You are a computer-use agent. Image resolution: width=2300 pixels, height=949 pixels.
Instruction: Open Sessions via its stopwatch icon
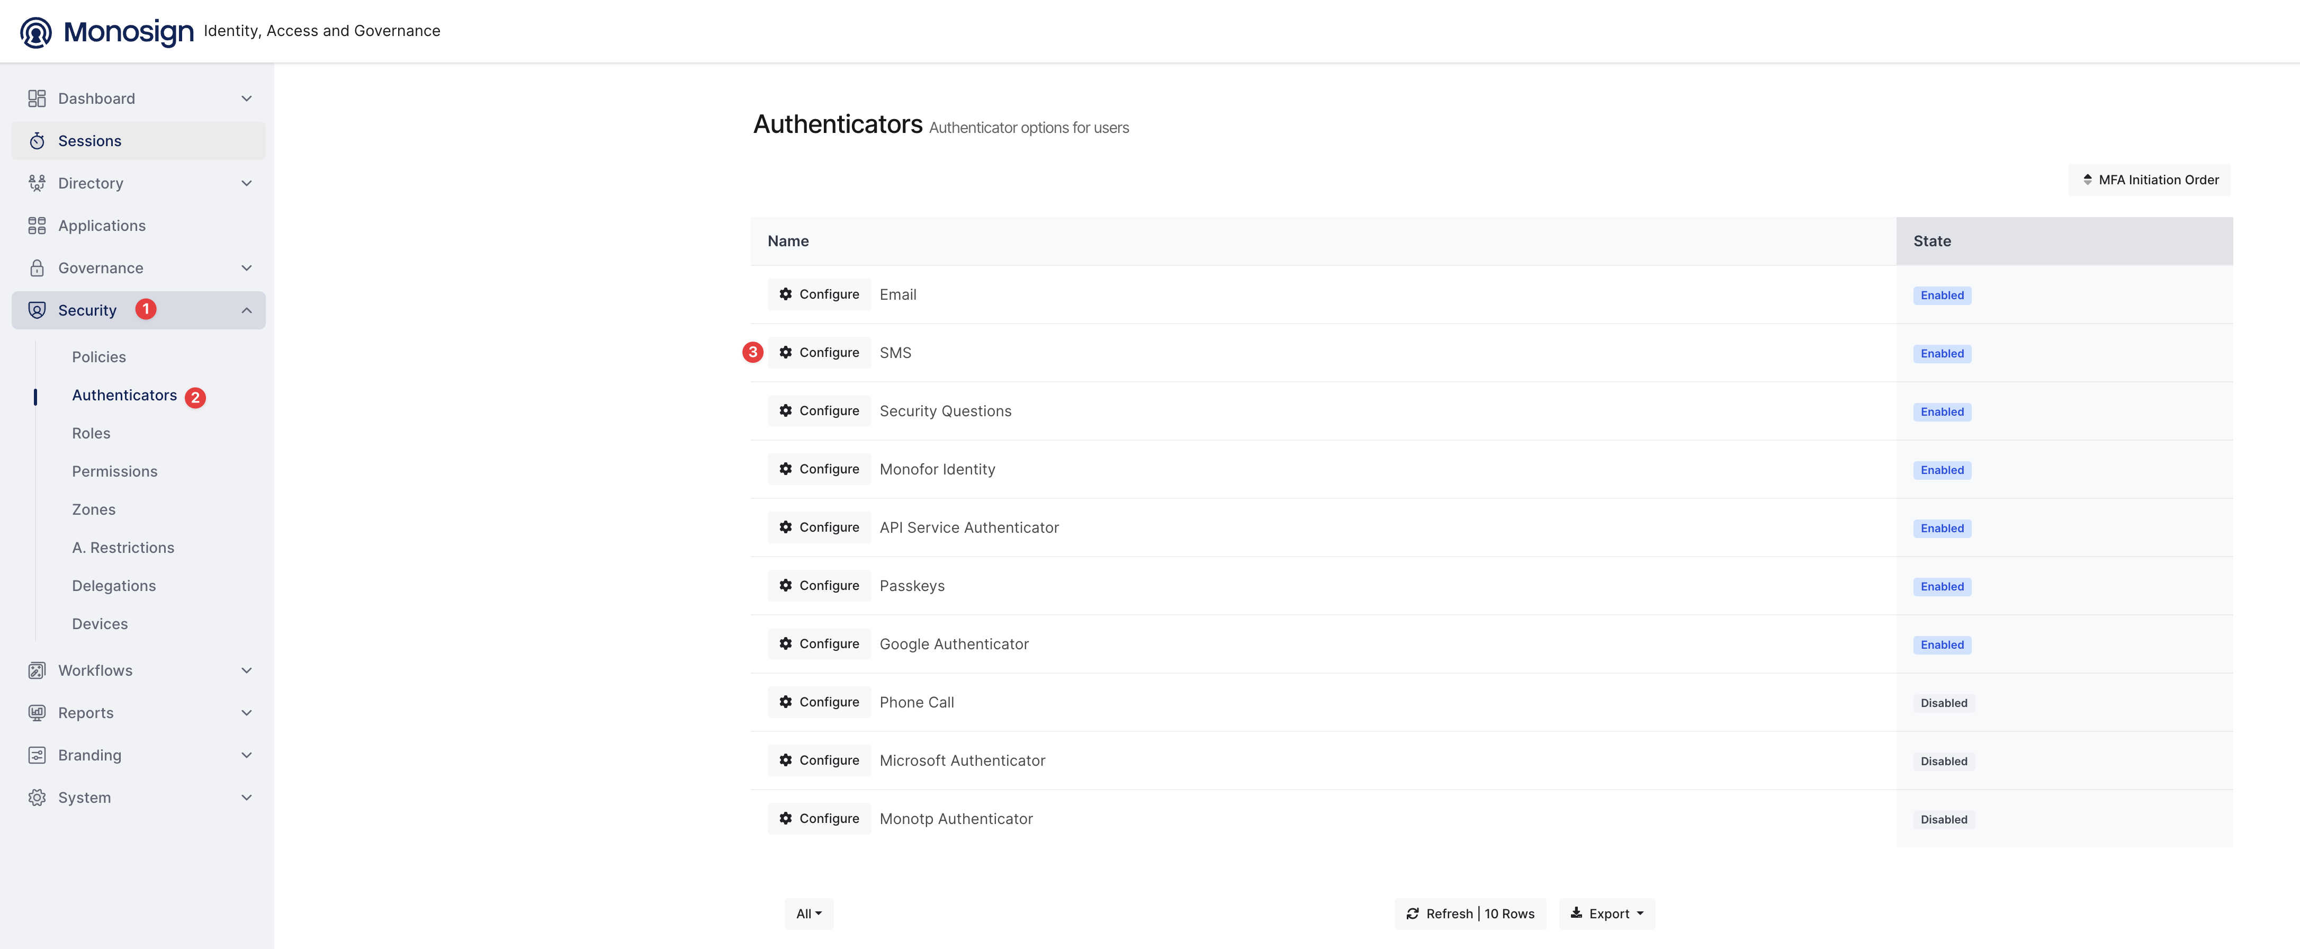click(x=37, y=141)
